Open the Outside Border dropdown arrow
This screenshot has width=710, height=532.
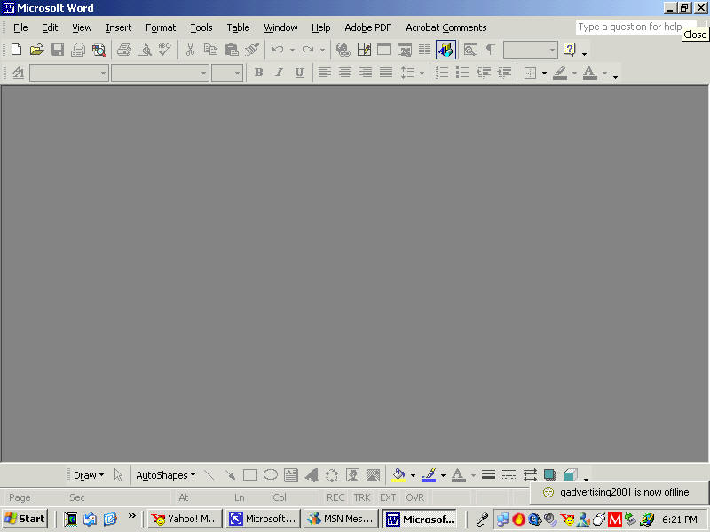[x=544, y=73]
